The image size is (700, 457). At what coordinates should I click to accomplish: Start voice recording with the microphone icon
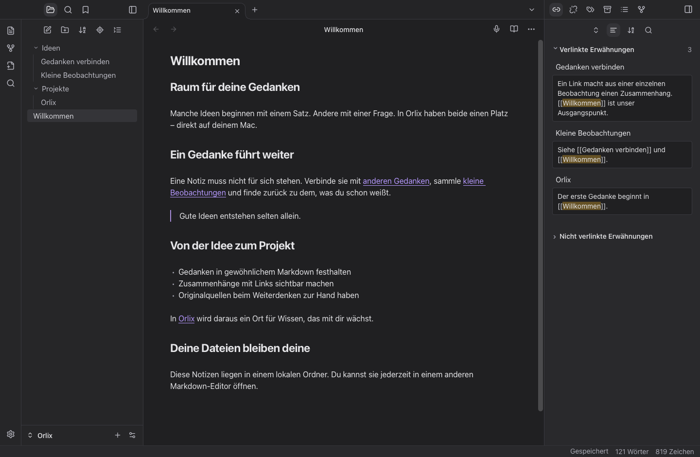click(496, 29)
